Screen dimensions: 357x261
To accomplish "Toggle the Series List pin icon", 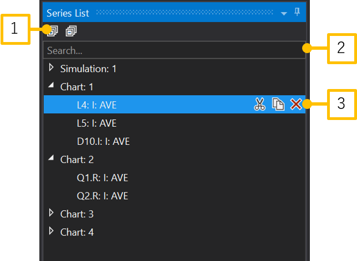I will (297, 12).
